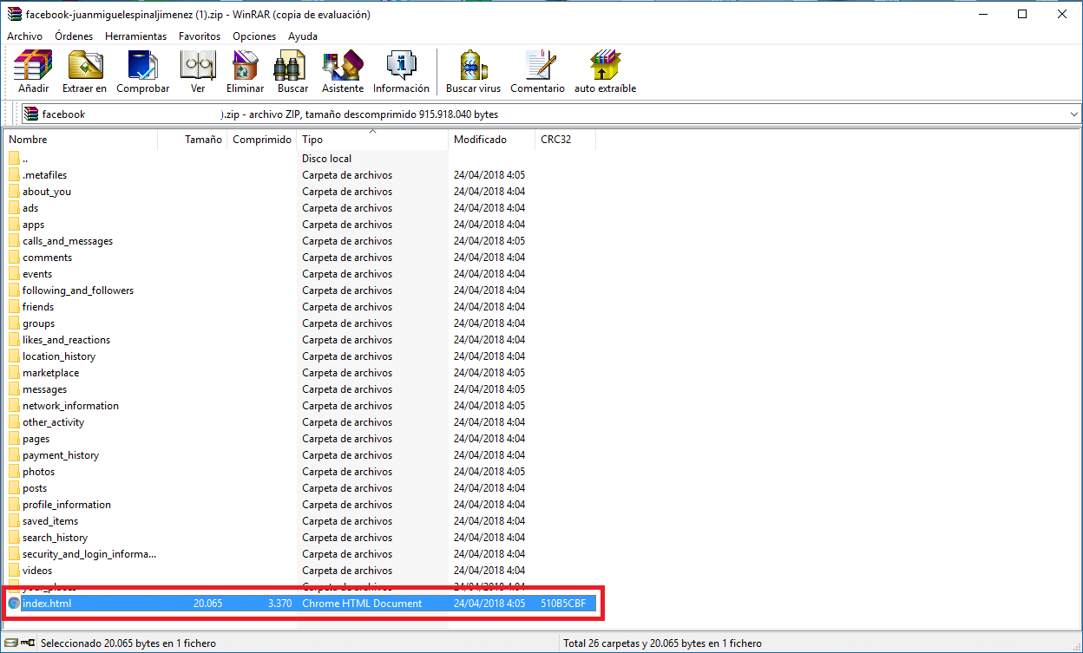The height and width of the screenshot is (653, 1083).
Task: Open the Archivo menu
Action: (x=24, y=36)
